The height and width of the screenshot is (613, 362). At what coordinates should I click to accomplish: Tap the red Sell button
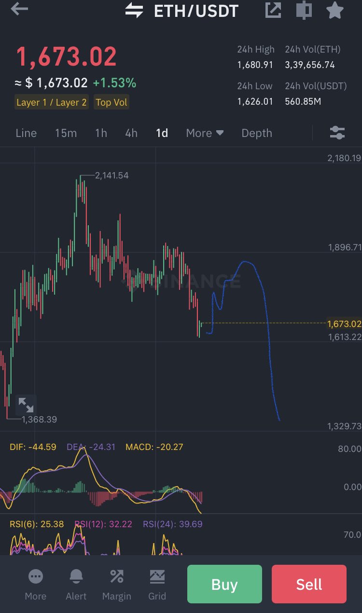(309, 584)
